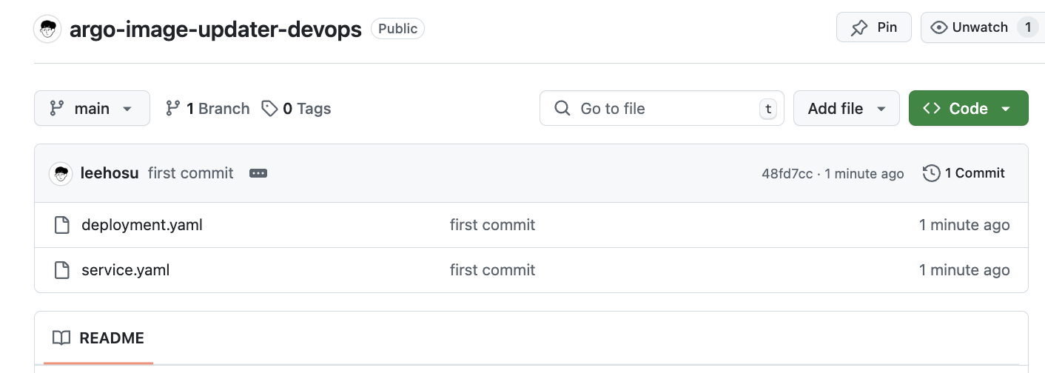The height and width of the screenshot is (373, 1045).
Task: Open the Add file dropdown
Action: (846, 109)
